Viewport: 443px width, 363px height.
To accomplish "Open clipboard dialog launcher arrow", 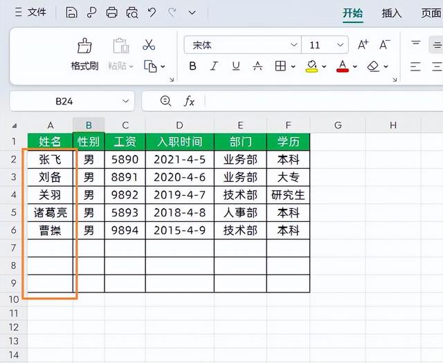I will 172,80.
